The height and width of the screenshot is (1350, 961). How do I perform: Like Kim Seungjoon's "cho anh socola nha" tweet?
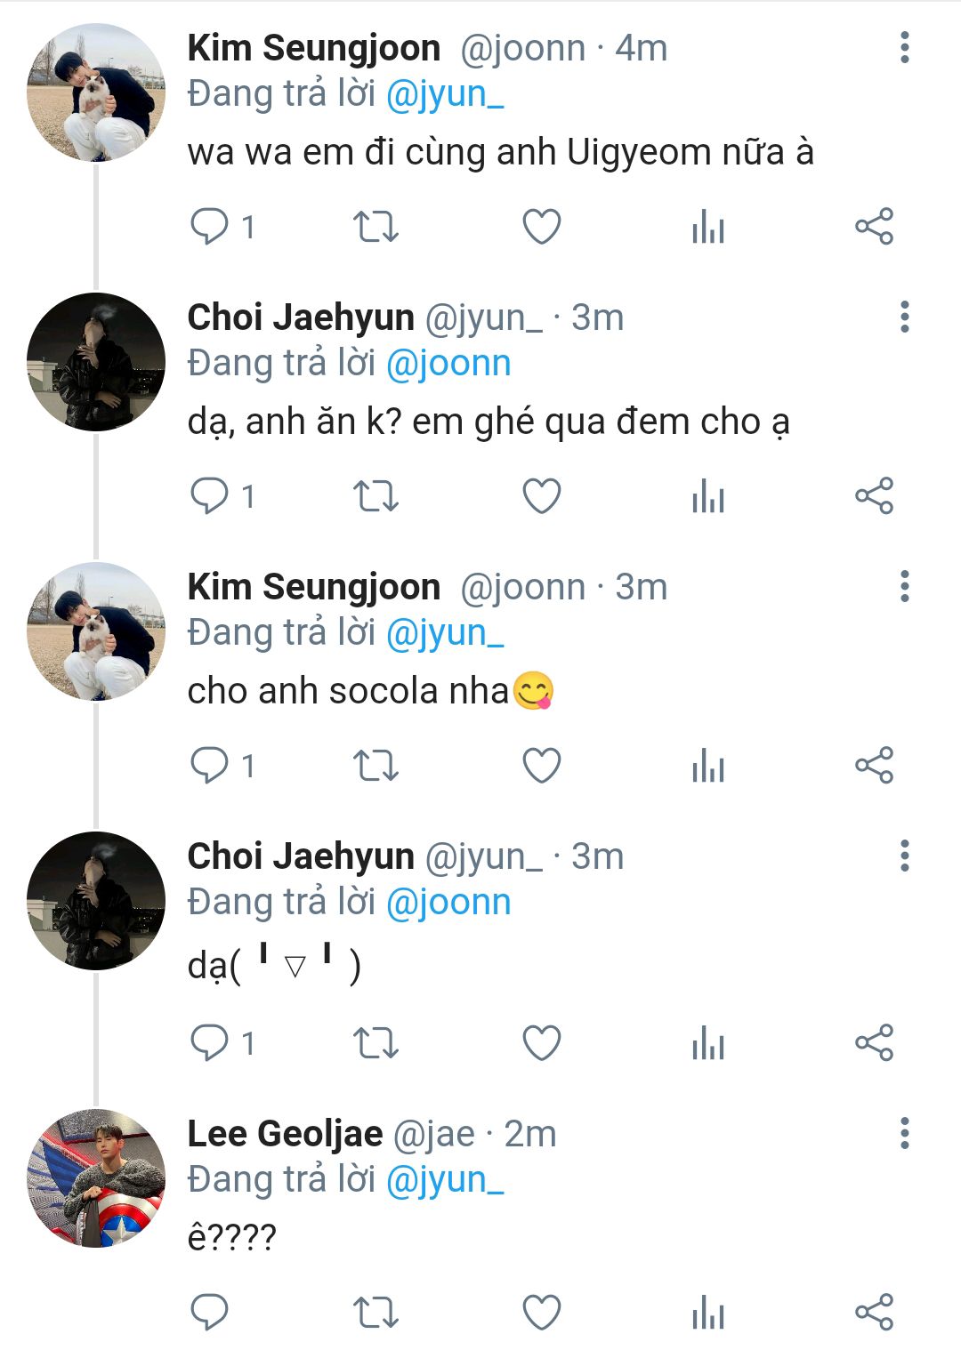[541, 765]
